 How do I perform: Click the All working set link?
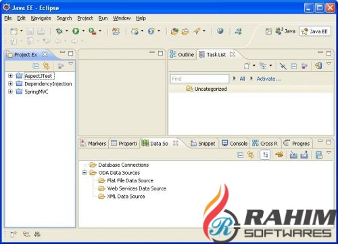point(242,79)
